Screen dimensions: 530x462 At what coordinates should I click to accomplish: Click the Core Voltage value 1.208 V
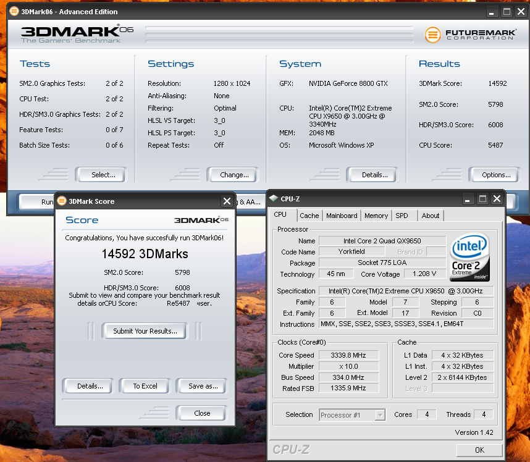click(424, 274)
